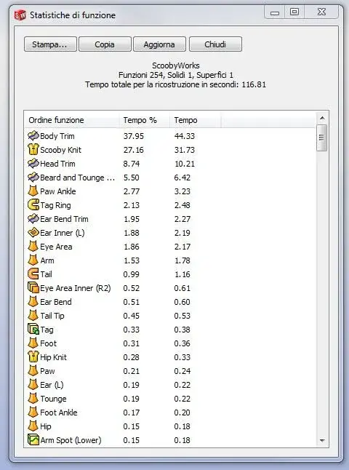Click the Arm loft icon

pyautogui.click(x=33, y=260)
